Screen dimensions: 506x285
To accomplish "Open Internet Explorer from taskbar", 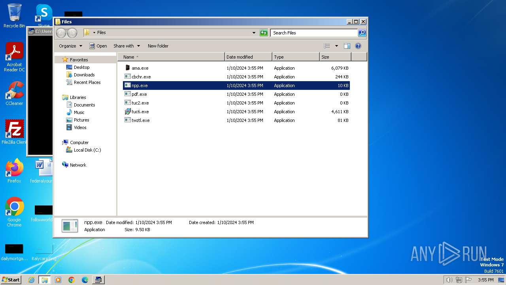I will pos(31,280).
